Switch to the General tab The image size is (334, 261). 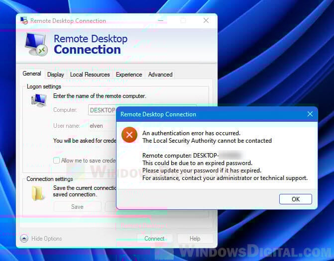coord(32,74)
